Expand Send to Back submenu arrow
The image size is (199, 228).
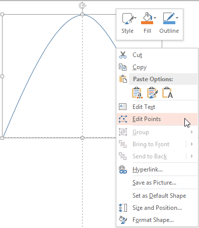click(x=192, y=156)
